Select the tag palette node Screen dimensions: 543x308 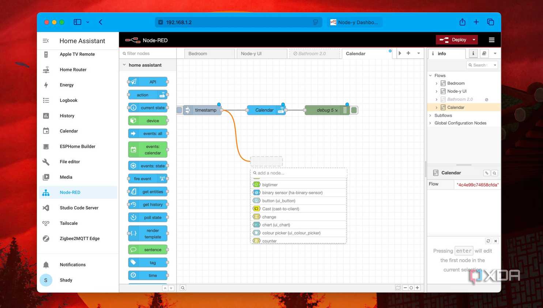148,262
